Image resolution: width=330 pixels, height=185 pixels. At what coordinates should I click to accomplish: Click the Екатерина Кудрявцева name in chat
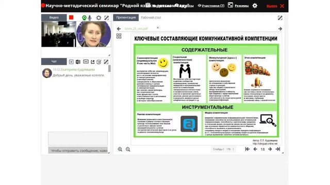click(78, 69)
